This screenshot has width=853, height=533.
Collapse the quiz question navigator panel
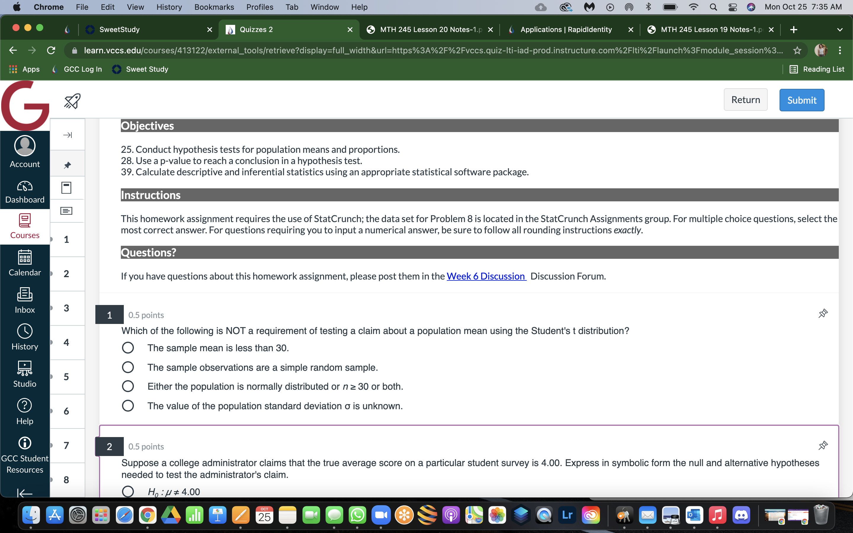point(67,135)
